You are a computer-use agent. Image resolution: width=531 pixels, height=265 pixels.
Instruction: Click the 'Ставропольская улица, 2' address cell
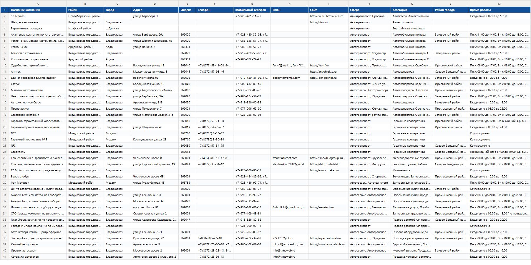tap(155, 214)
